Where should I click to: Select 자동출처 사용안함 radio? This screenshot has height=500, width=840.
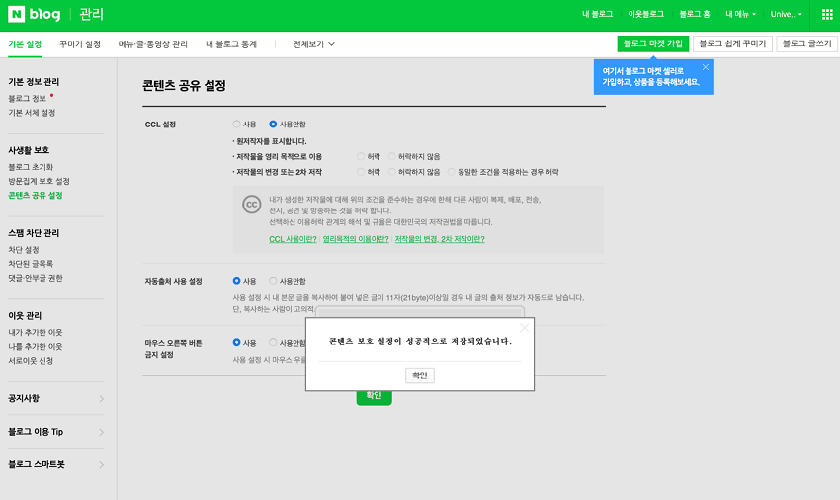pos(273,281)
